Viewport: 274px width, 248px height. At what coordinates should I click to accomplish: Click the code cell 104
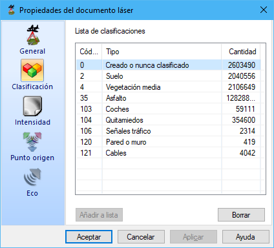click(86, 120)
